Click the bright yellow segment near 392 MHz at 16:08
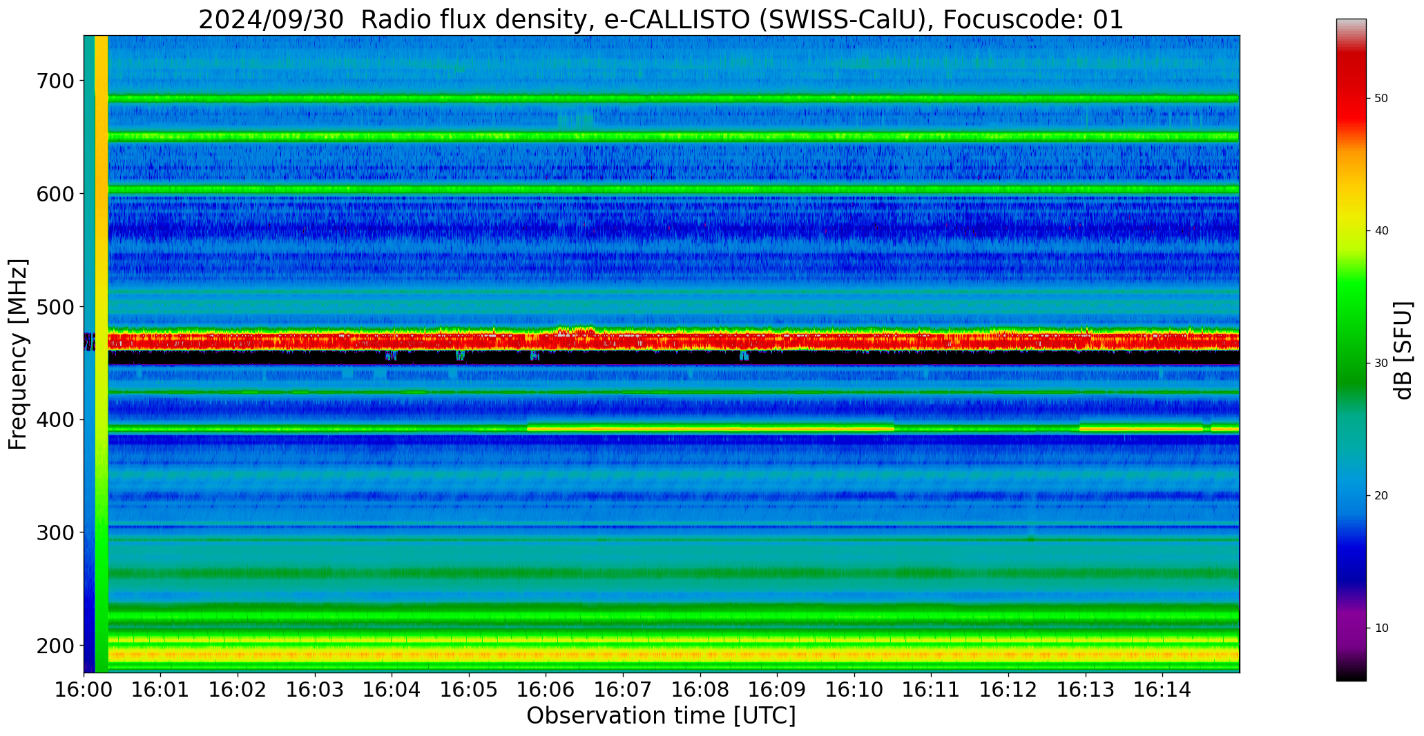This screenshot has height=736, width=1424. pos(711,428)
